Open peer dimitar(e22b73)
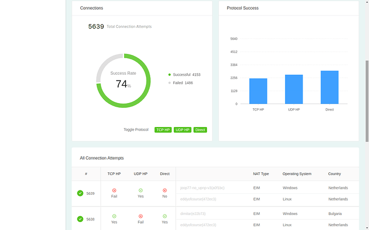The image size is (369, 230). [193, 214]
